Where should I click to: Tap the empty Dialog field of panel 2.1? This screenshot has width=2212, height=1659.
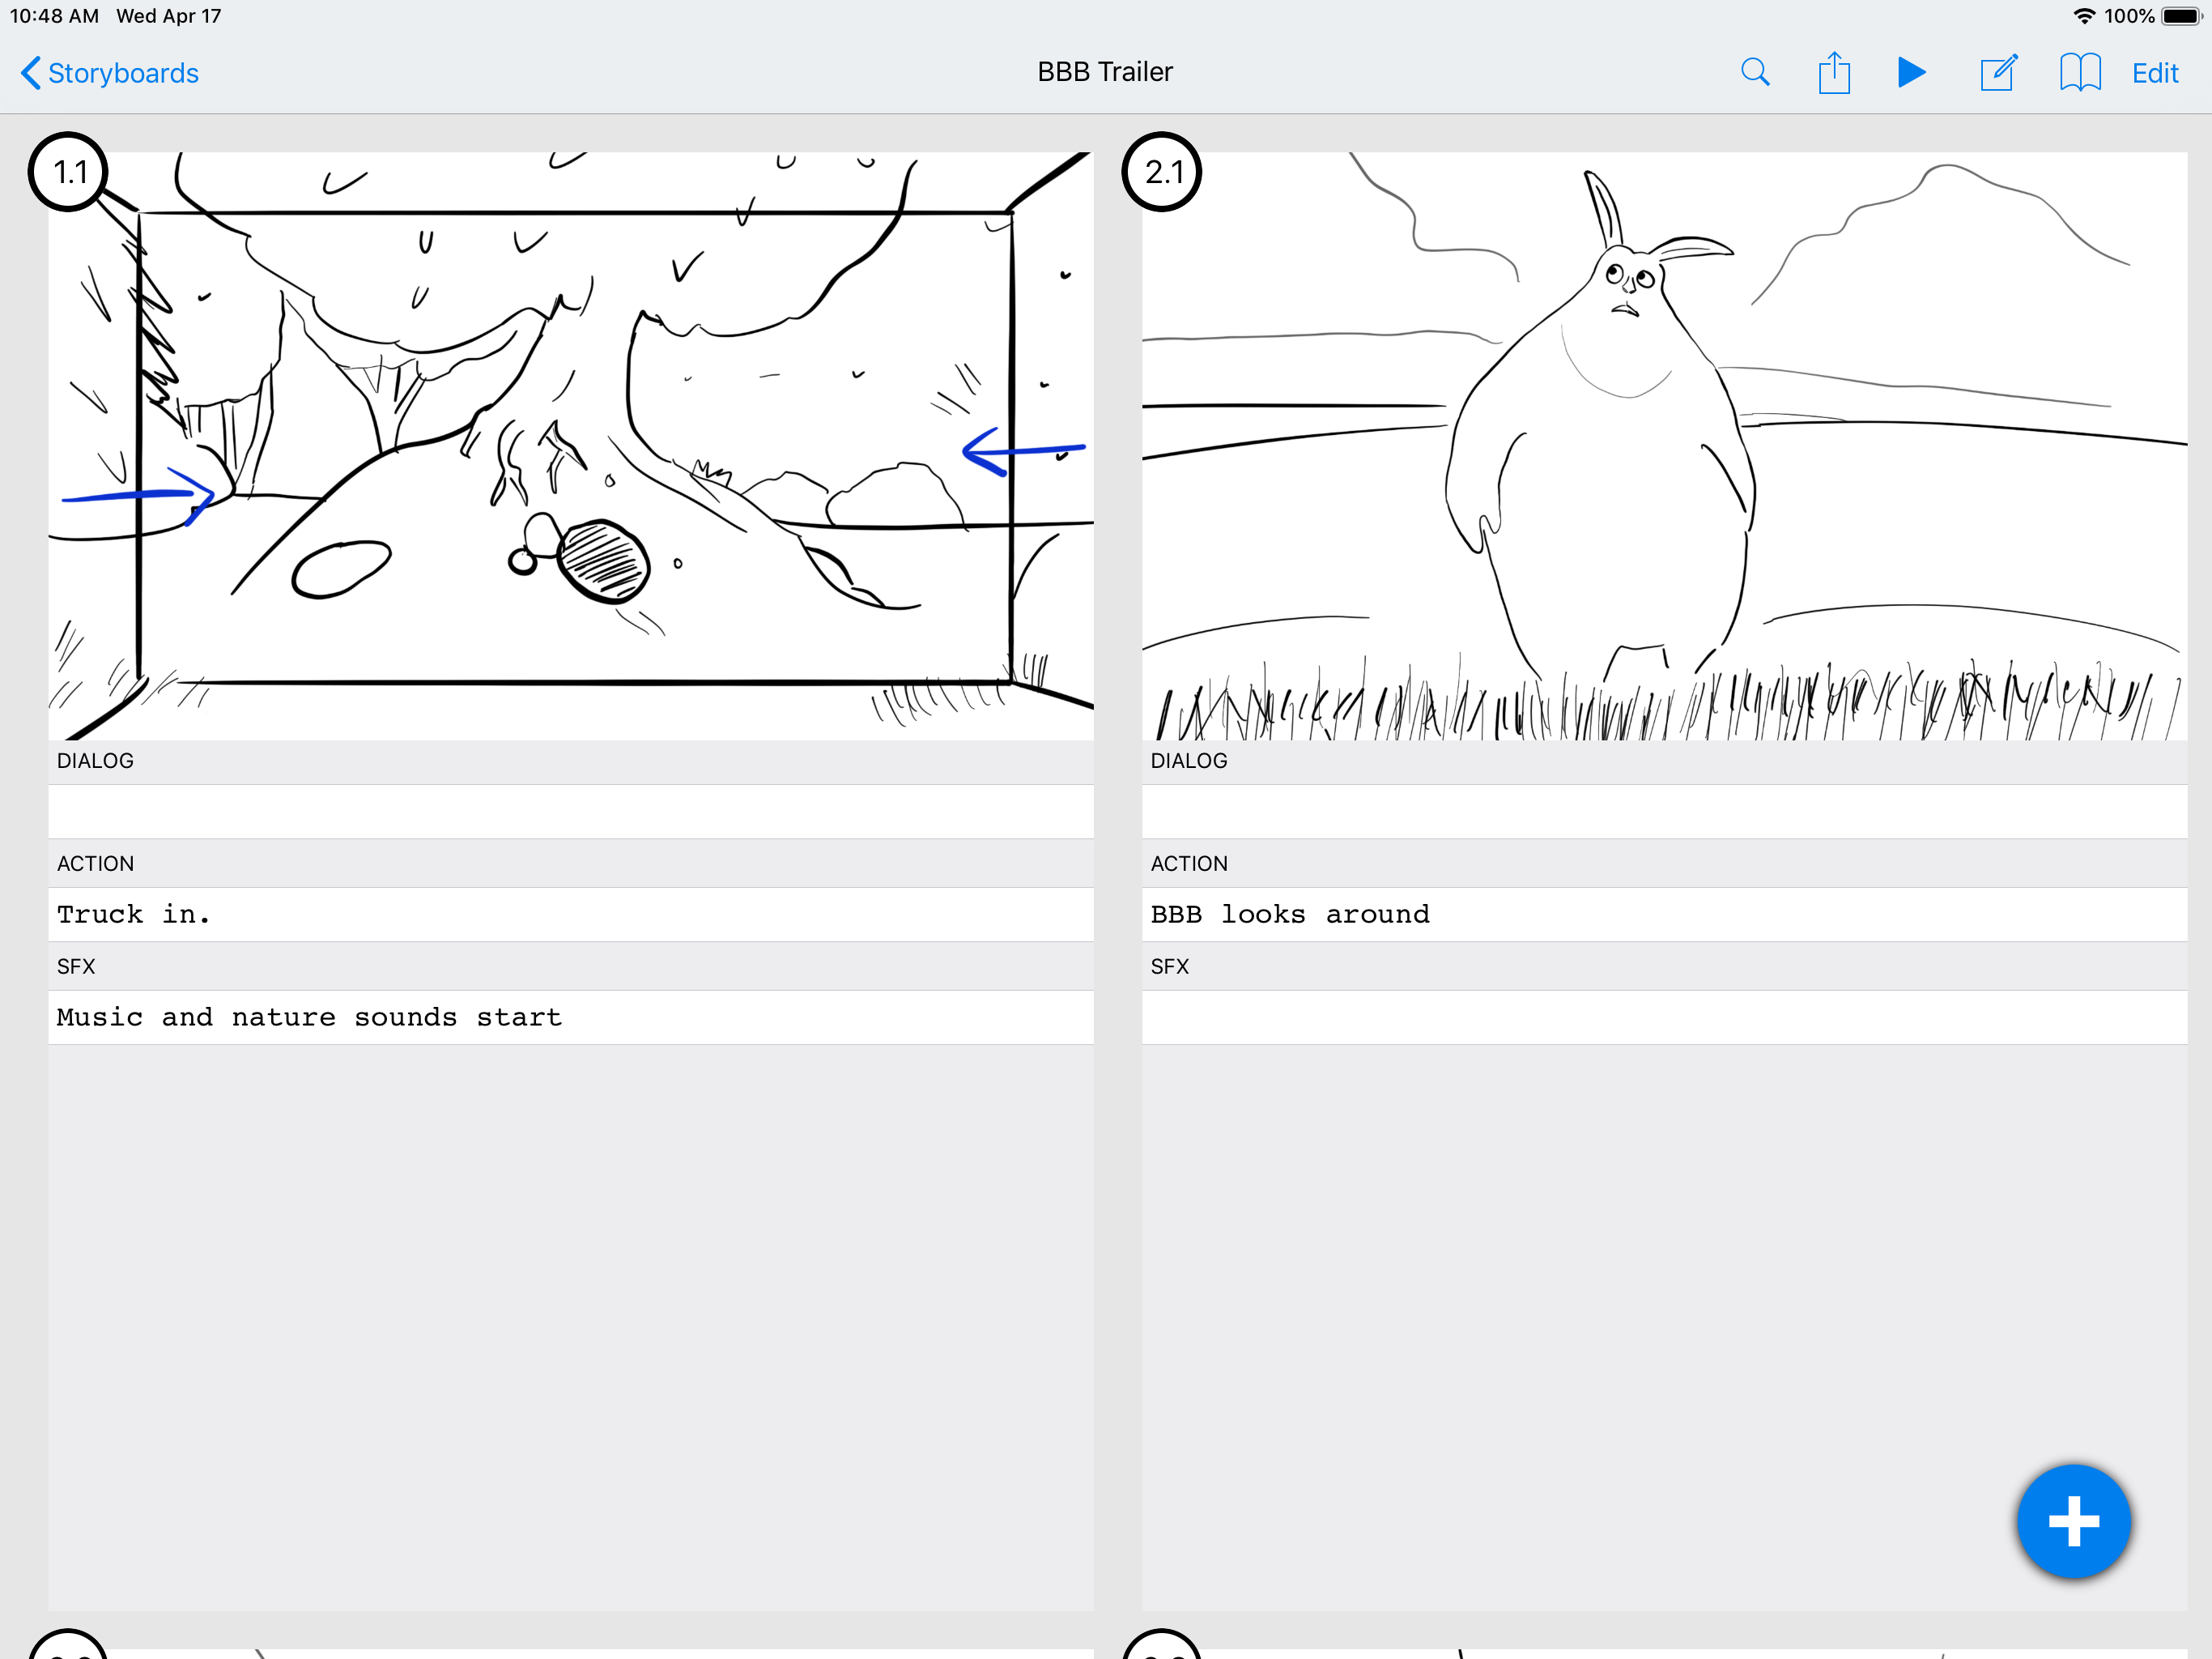point(1664,812)
